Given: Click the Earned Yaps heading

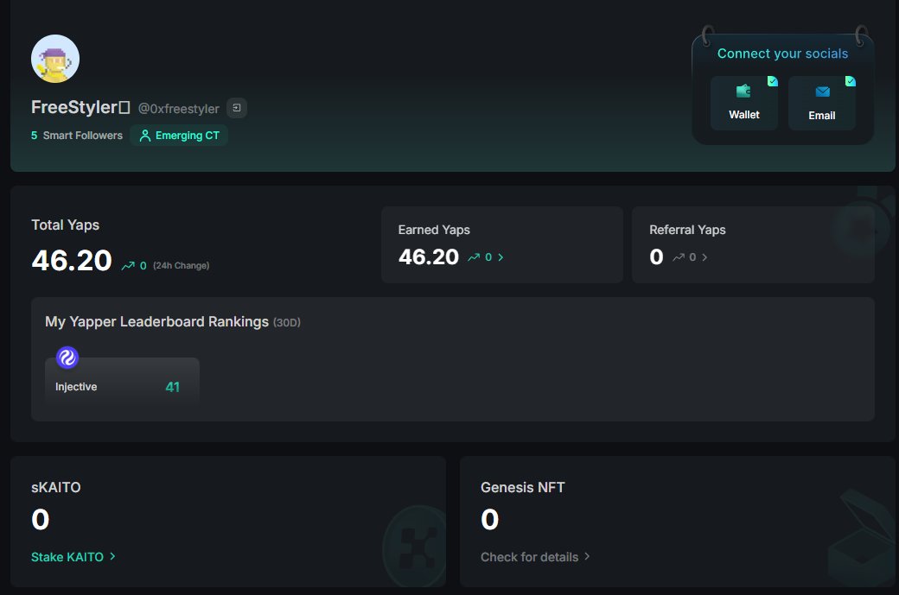Looking at the screenshot, I should [x=434, y=230].
